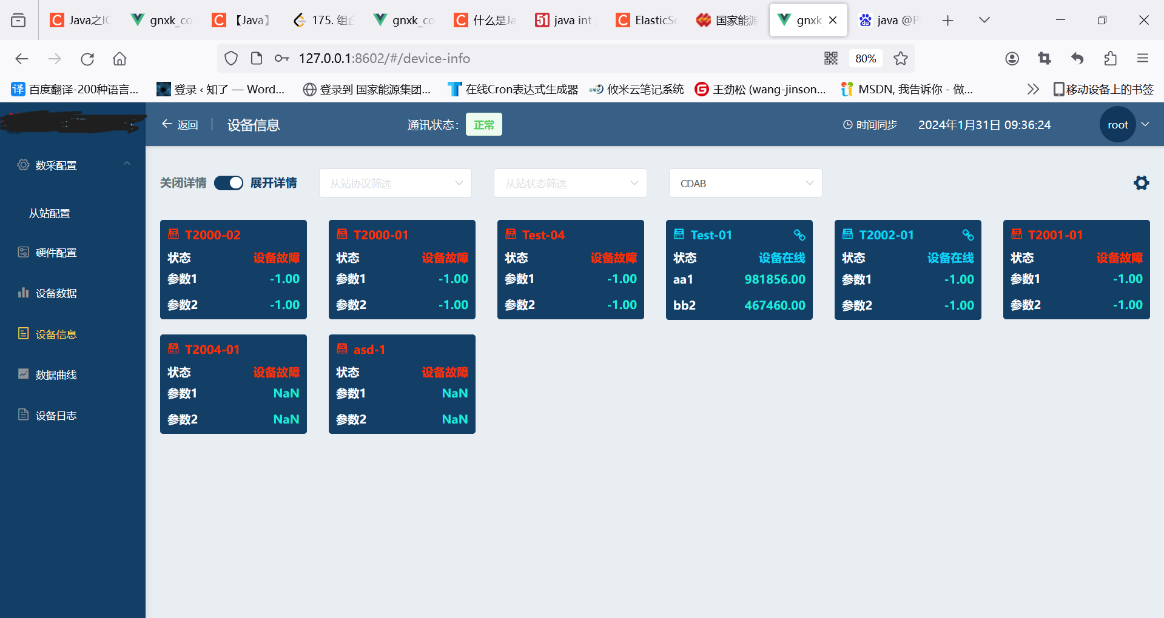Open the 从站协议筛选 dropdown

click(x=395, y=183)
